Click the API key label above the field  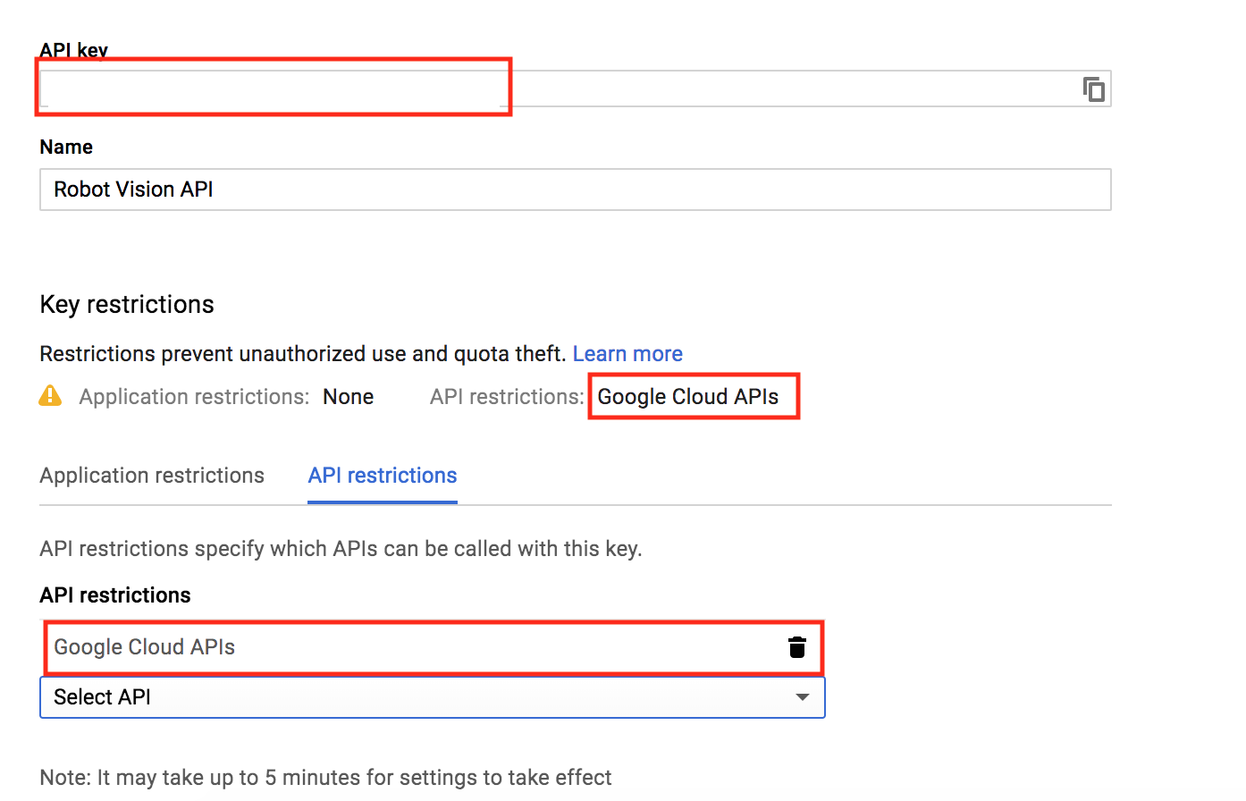74,50
